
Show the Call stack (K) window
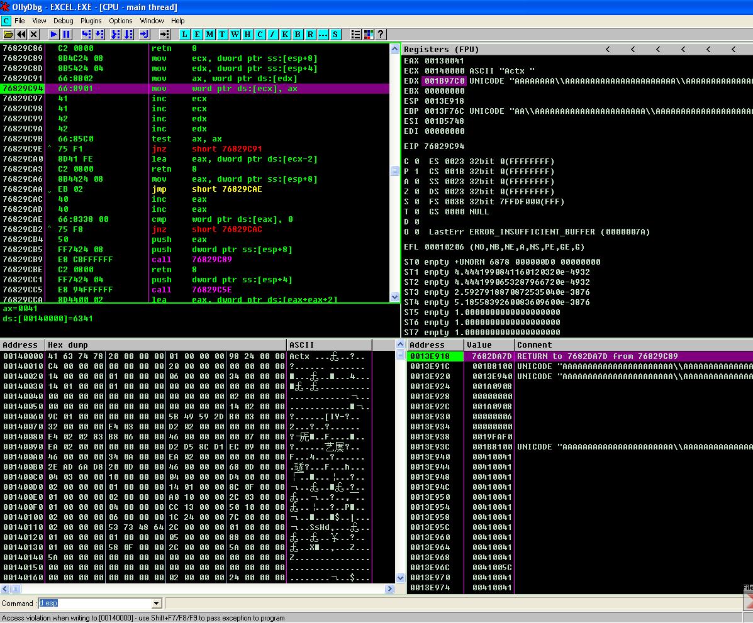(x=286, y=35)
